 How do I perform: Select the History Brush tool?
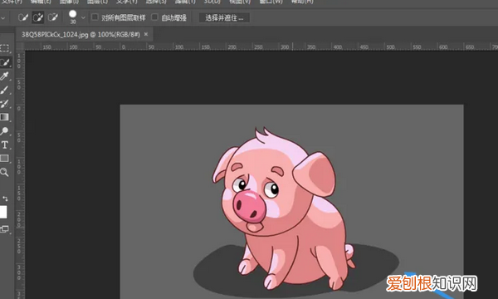(x=4, y=104)
